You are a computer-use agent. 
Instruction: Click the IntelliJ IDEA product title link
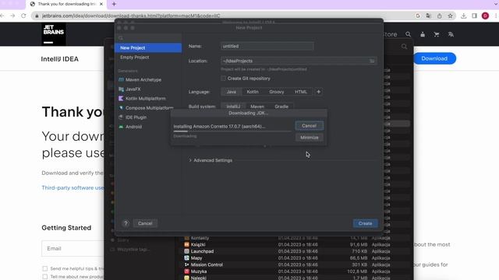click(x=60, y=59)
